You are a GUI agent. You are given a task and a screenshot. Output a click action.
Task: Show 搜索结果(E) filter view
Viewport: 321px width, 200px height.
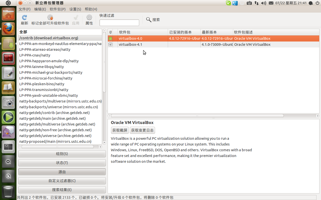click(x=62, y=190)
